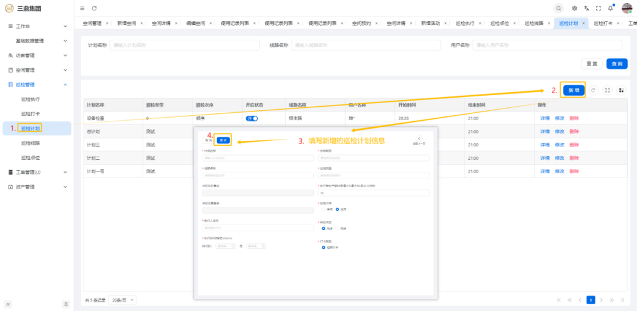Click the refresh icon in top header

pyautogui.click(x=94, y=8)
